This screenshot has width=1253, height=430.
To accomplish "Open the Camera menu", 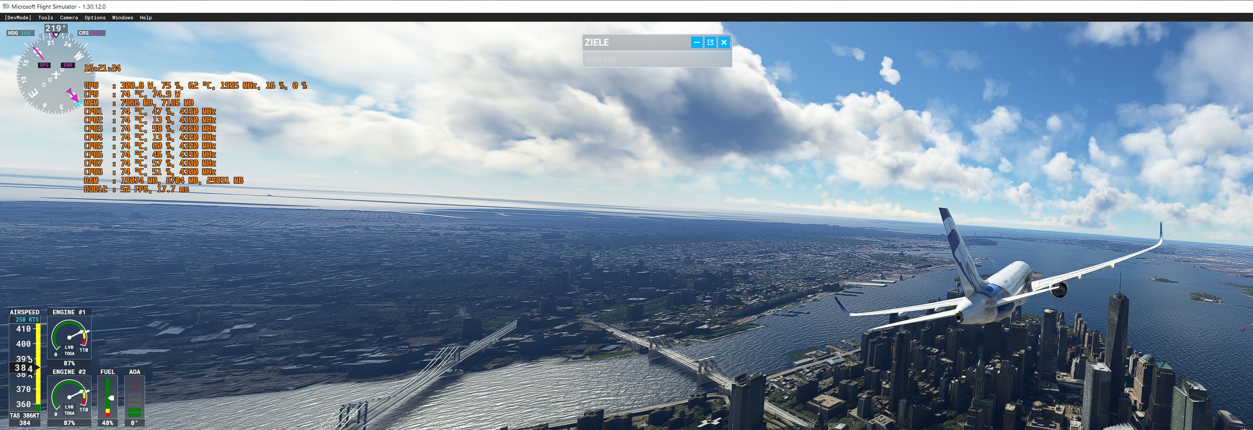I will [69, 18].
